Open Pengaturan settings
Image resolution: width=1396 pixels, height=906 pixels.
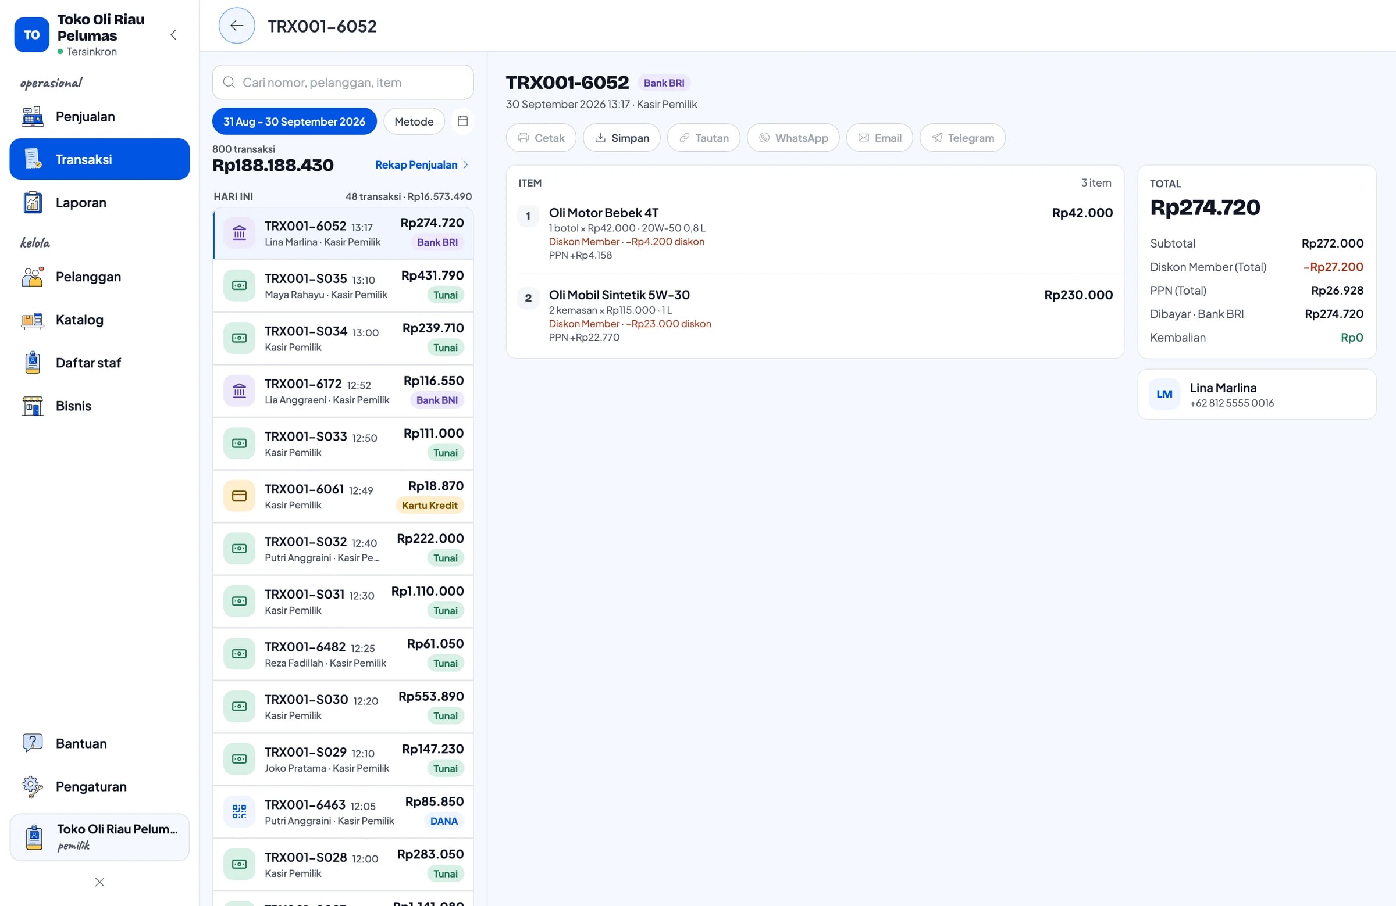[x=99, y=786]
